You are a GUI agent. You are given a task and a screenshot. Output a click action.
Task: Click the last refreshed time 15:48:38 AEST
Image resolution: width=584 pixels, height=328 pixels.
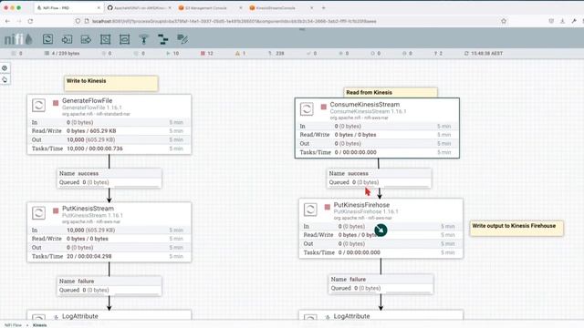pyautogui.click(x=484, y=54)
